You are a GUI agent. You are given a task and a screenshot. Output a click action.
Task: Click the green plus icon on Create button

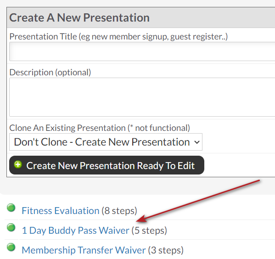tap(18, 165)
